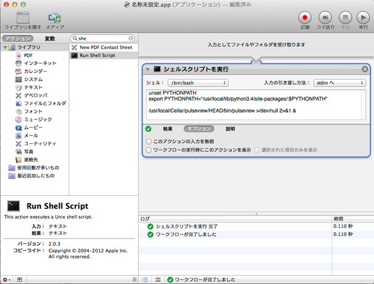This screenshot has width=374, height=284.
Task: Select the Music (ミュージック) category
Action: point(20,119)
